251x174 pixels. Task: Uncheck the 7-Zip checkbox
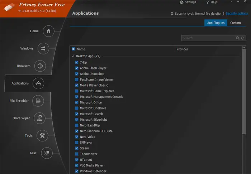pos(77,62)
